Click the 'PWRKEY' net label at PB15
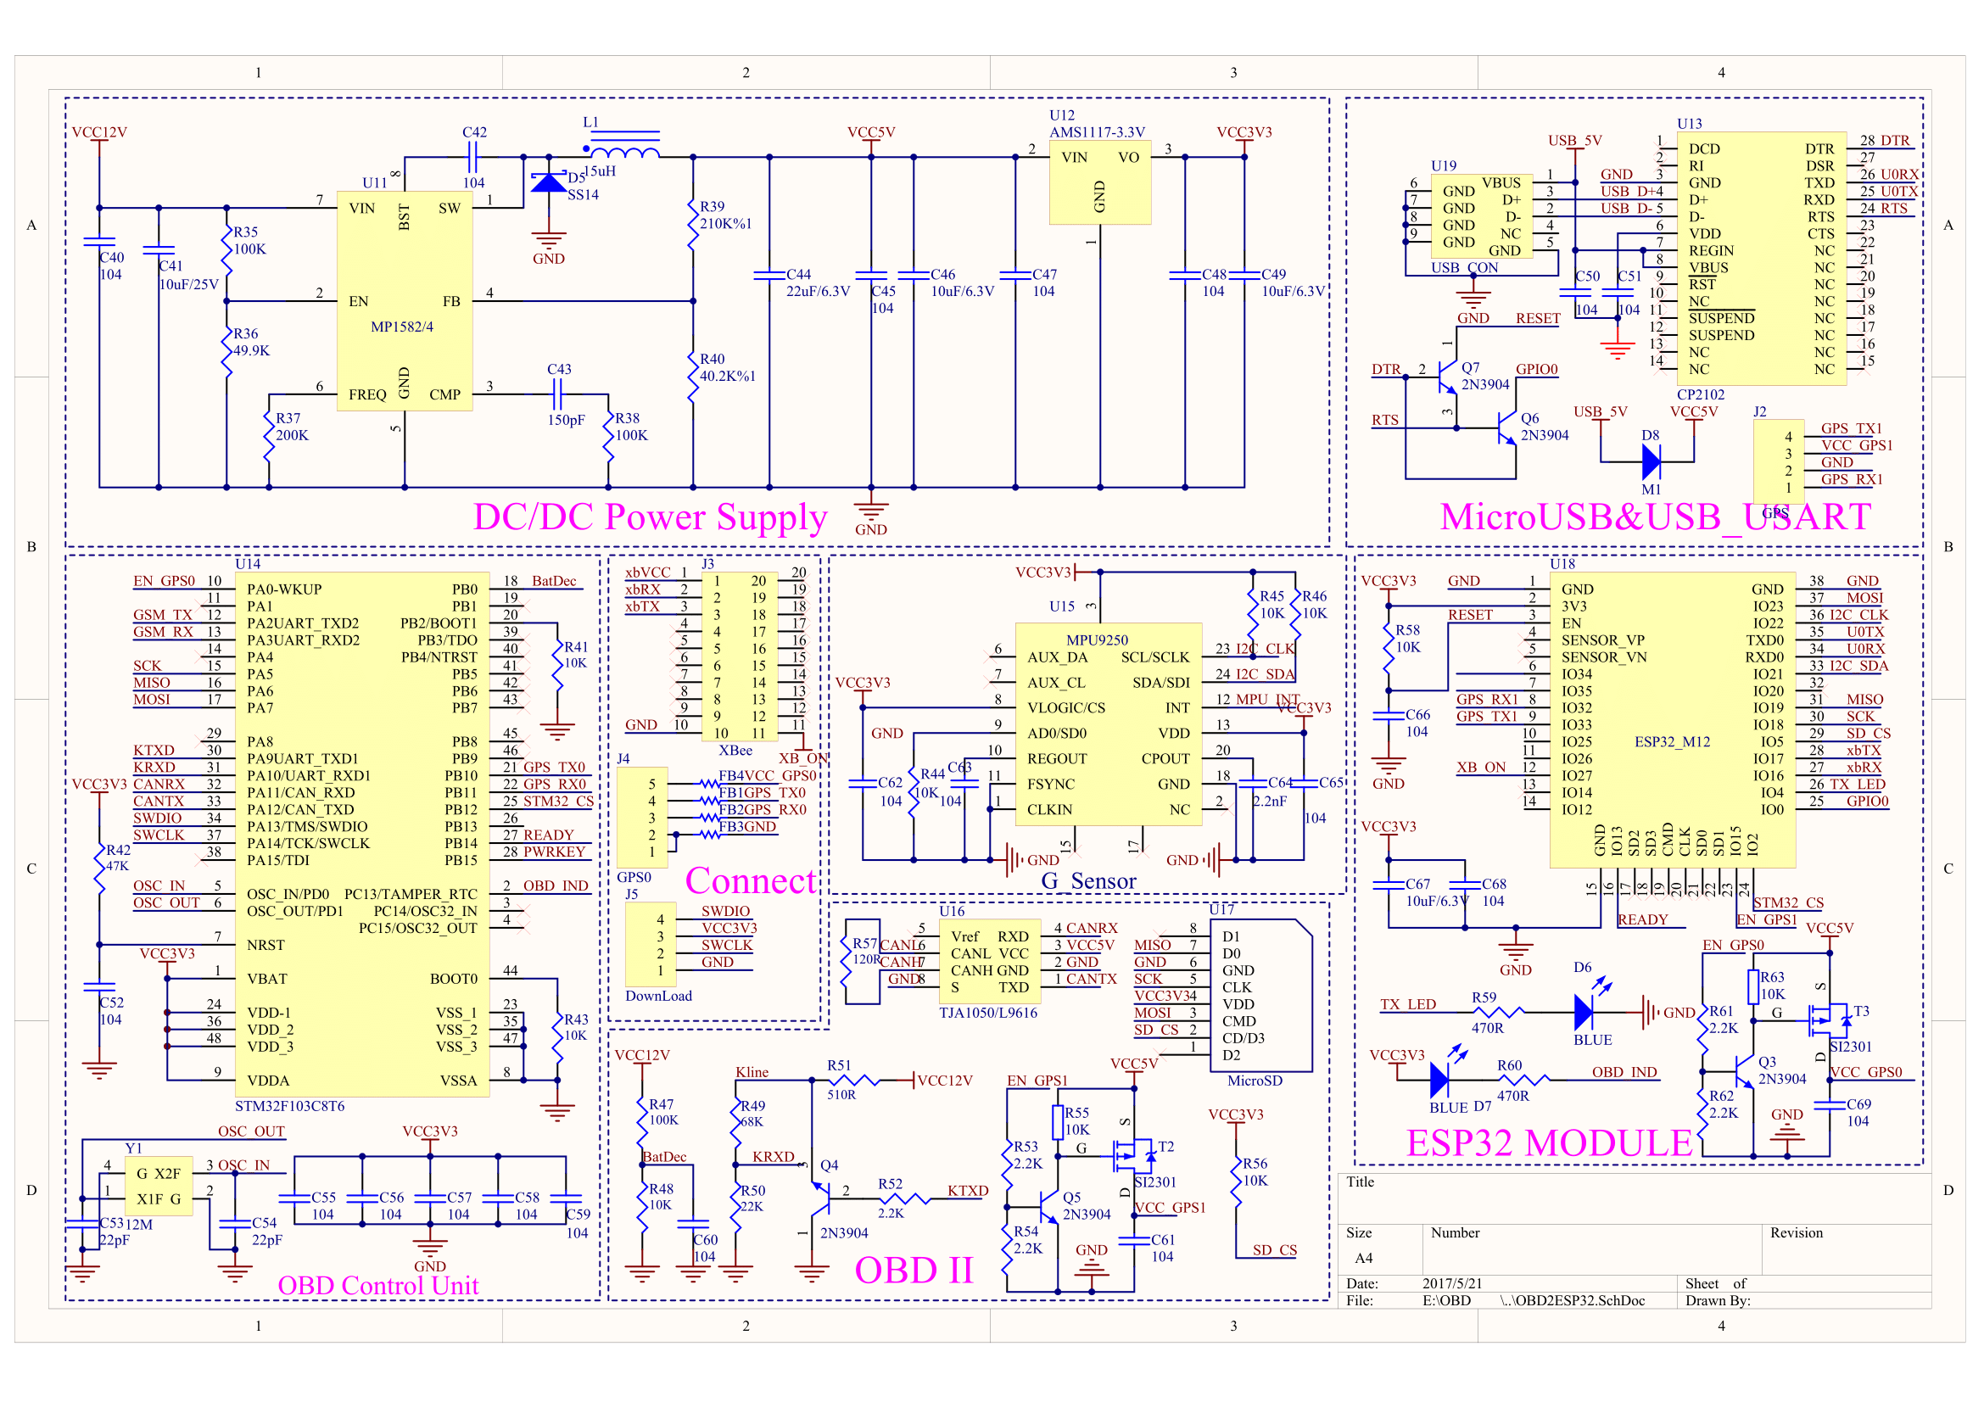Screen dimensions: 1984x1402 coord(554,852)
